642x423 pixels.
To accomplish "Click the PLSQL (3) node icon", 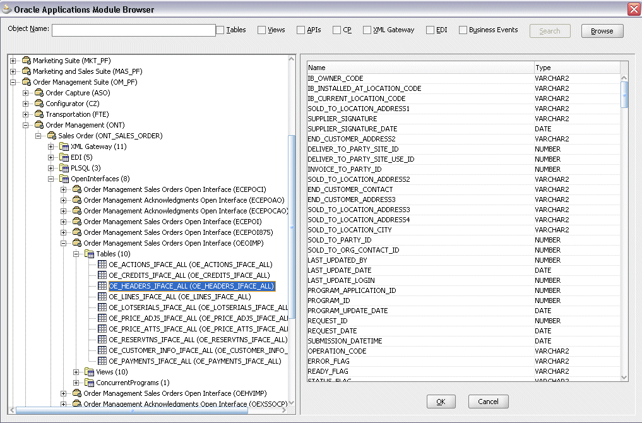I will (65, 168).
